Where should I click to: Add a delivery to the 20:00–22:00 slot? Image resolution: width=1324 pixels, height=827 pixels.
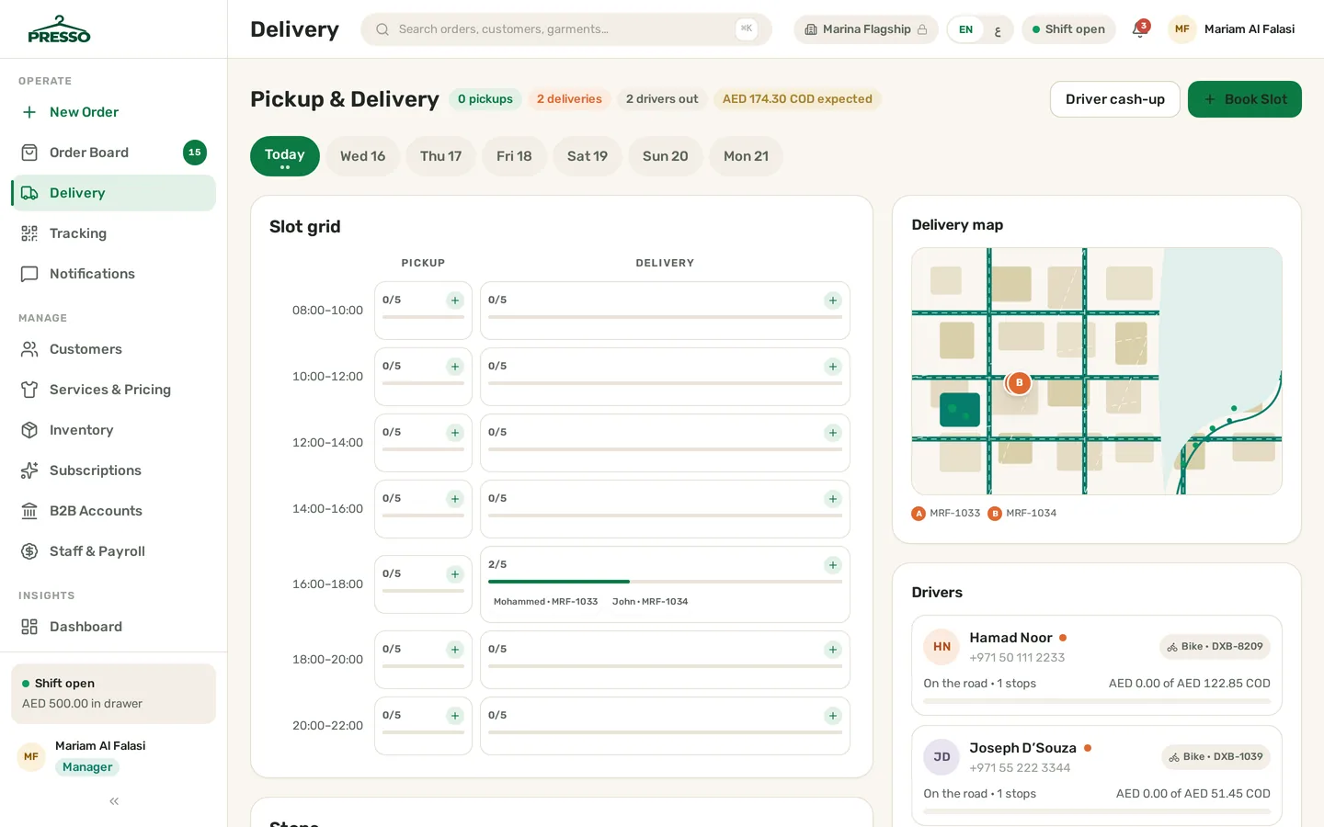(x=833, y=716)
